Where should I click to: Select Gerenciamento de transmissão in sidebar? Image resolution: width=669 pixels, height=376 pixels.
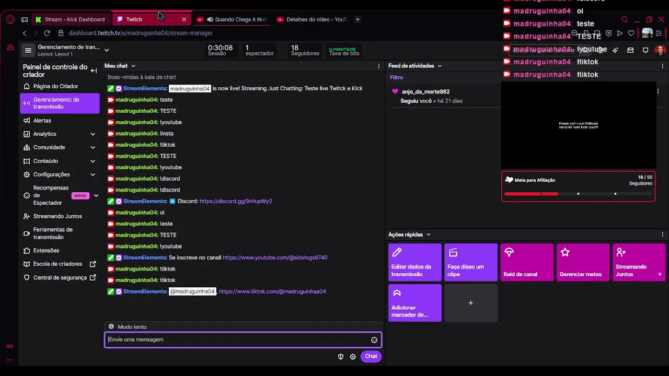60,103
